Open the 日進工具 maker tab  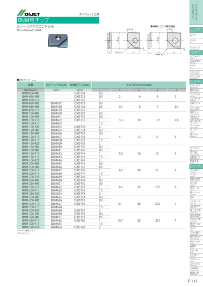point(196,162)
